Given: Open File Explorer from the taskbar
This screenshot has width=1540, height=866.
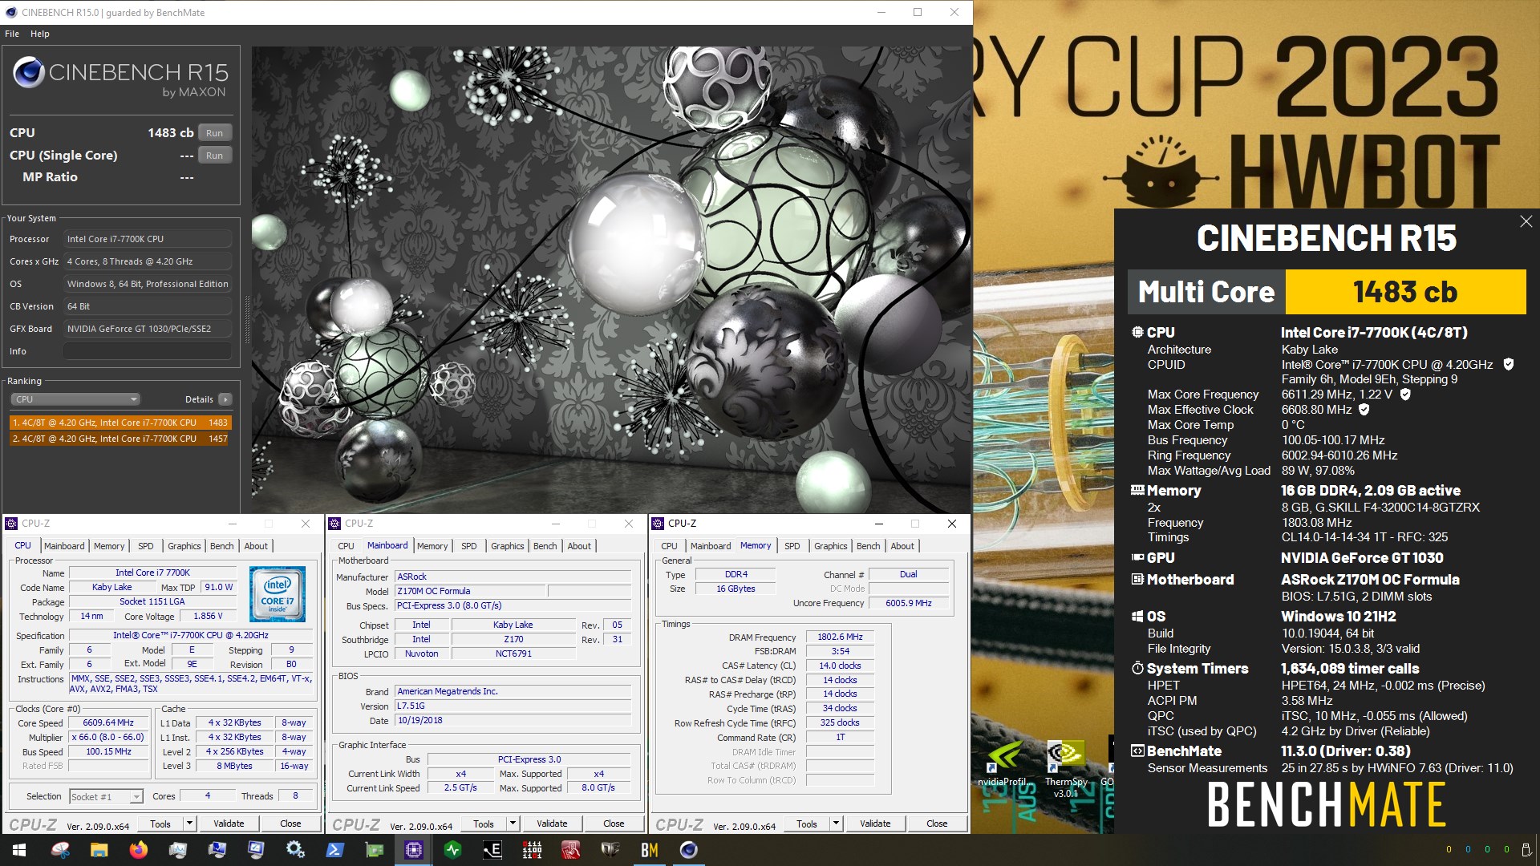Looking at the screenshot, I should (99, 850).
